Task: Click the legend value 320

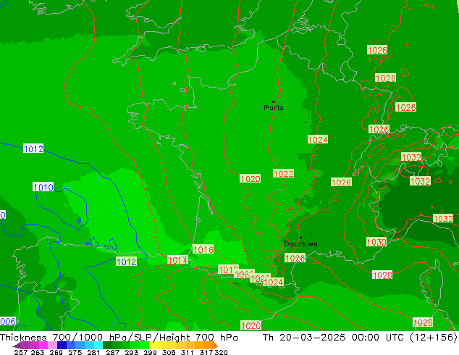Action: pos(221,352)
